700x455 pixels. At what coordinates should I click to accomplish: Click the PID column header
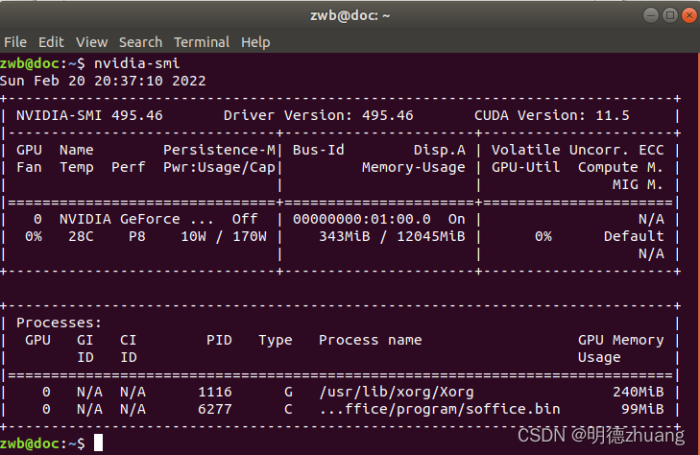point(219,340)
